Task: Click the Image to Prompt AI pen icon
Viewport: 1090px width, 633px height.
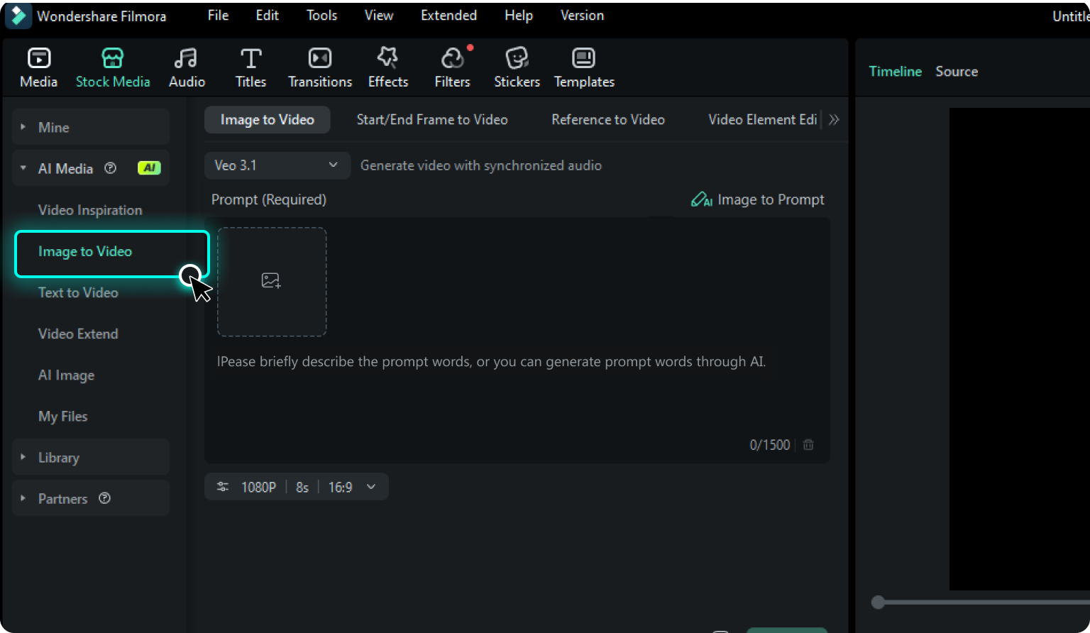Action: click(x=701, y=199)
